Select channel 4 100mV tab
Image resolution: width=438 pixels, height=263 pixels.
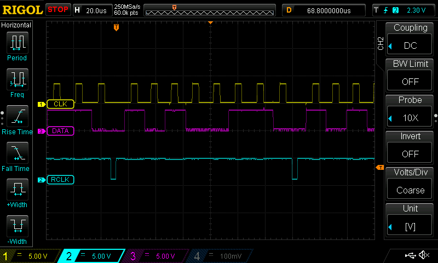(221, 256)
